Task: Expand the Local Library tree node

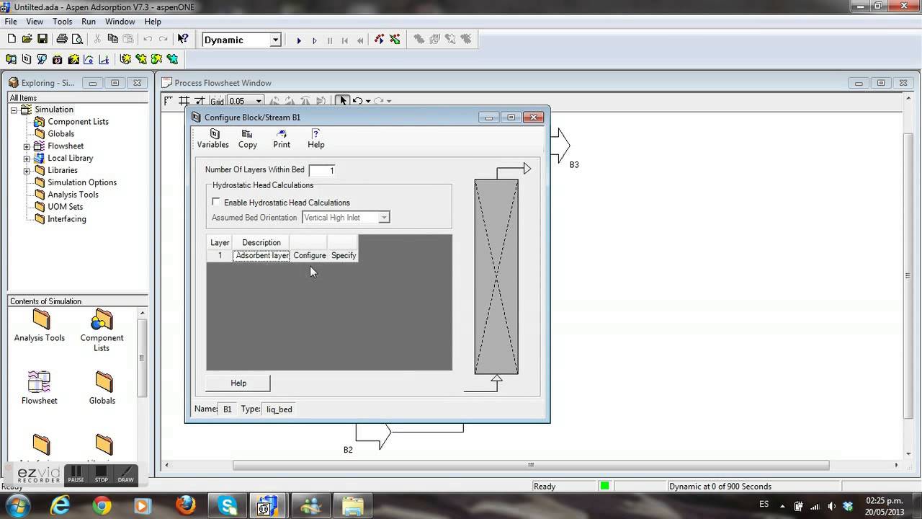Action: pos(27,159)
